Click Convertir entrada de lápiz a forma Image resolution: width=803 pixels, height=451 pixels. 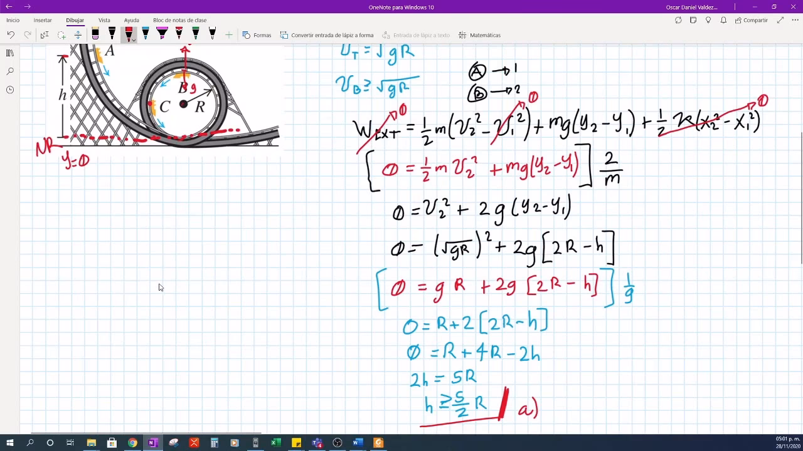[x=327, y=35]
